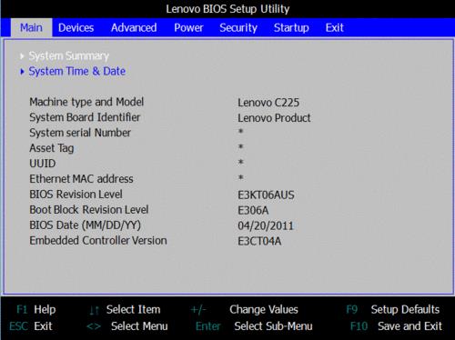Click the 04/20/2011 BIOS date value
Viewport: 455px width, 340px height.
[266, 225]
